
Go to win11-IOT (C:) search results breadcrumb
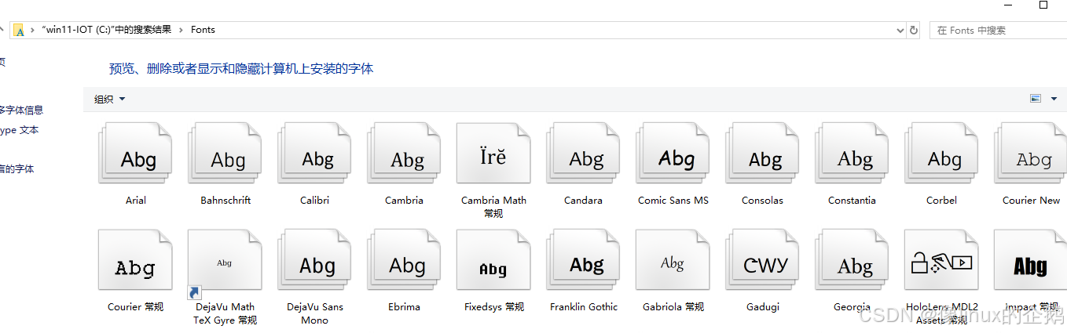pyautogui.click(x=106, y=30)
